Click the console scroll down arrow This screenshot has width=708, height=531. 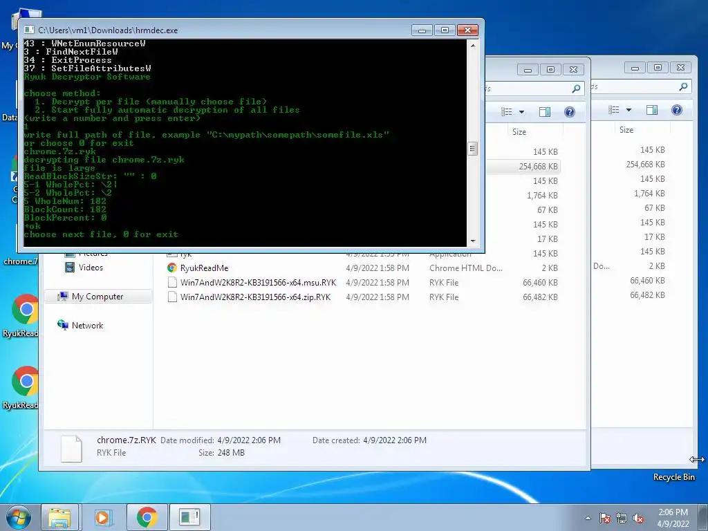(473, 241)
